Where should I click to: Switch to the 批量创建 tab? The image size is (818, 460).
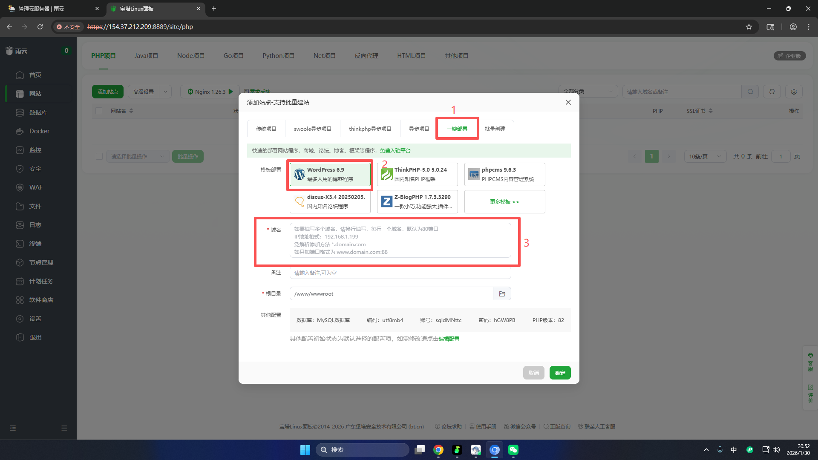[x=495, y=129]
